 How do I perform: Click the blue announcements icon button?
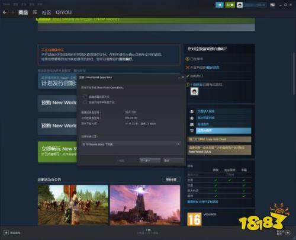220,5
